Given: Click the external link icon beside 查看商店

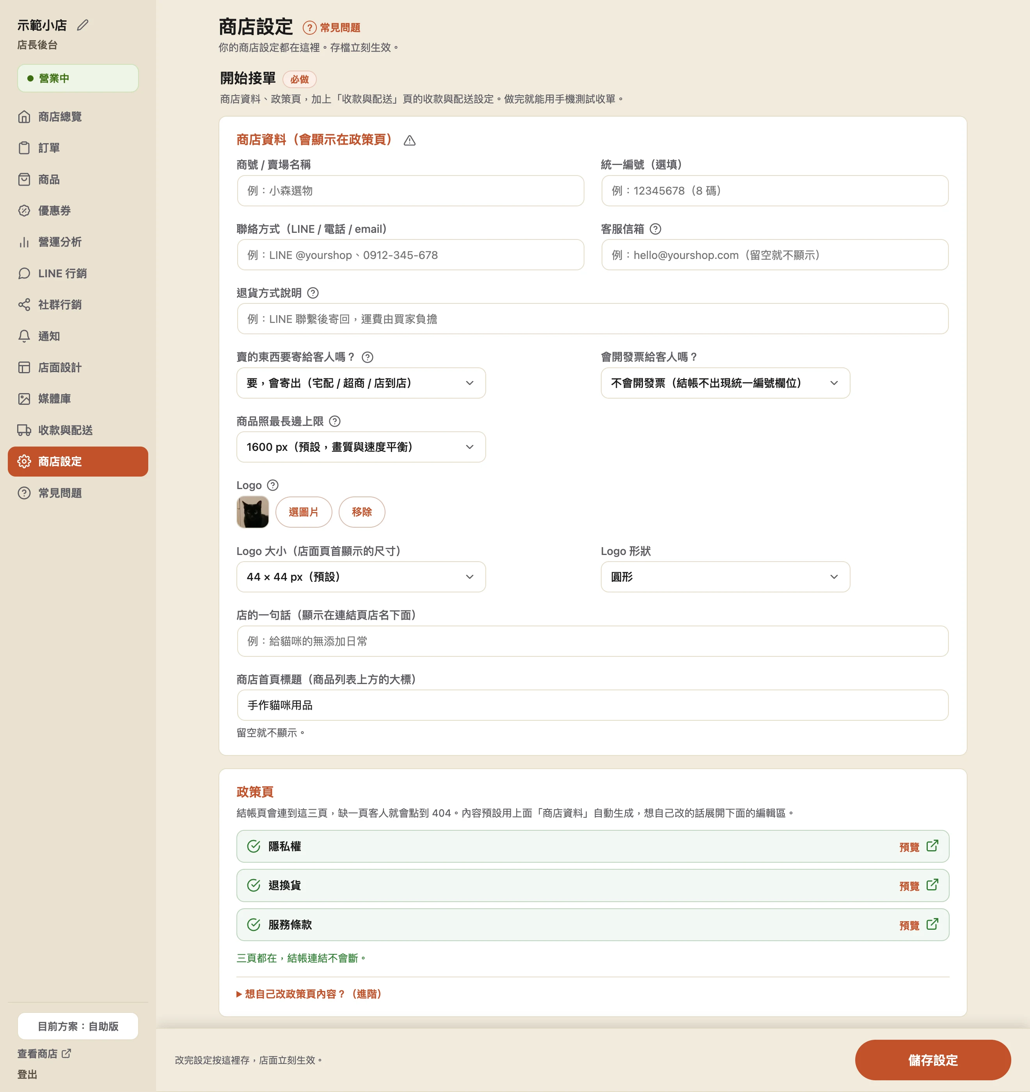Looking at the screenshot, I should pos(66,1053).
